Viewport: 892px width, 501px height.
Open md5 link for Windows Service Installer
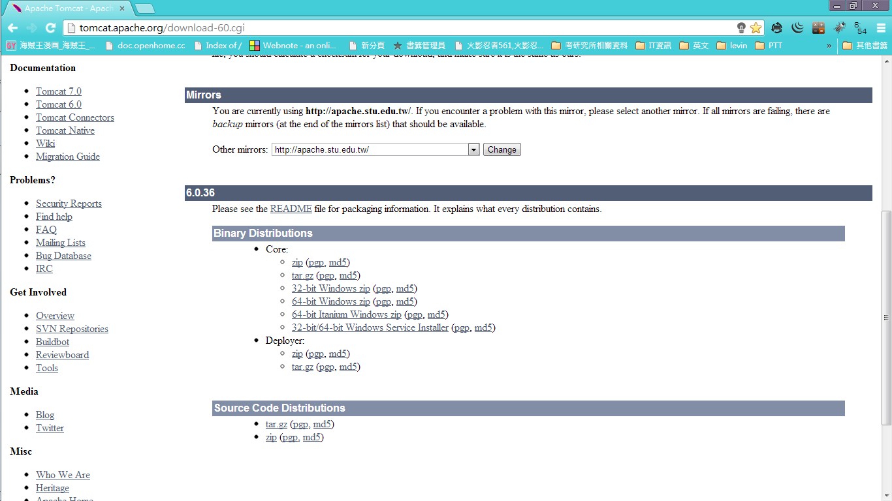pyautogui.click(x=483, y=327)
